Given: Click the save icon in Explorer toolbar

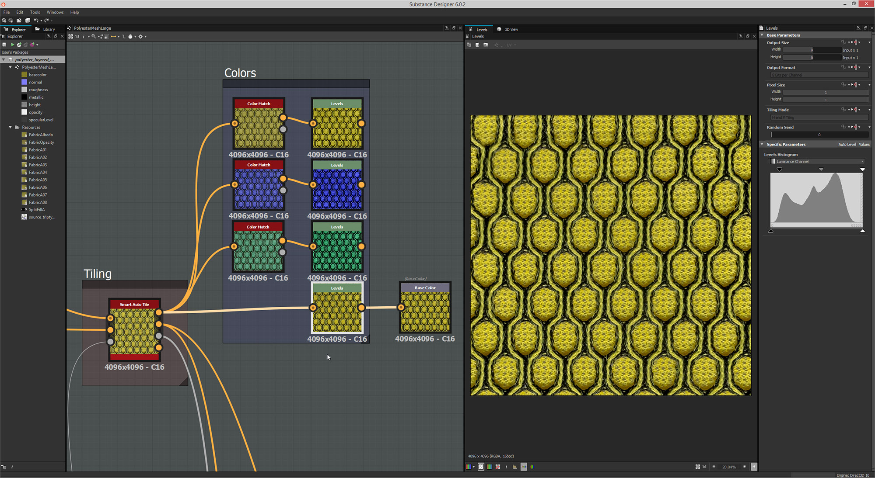Looking at the screenshot, I should pos(4,45).
